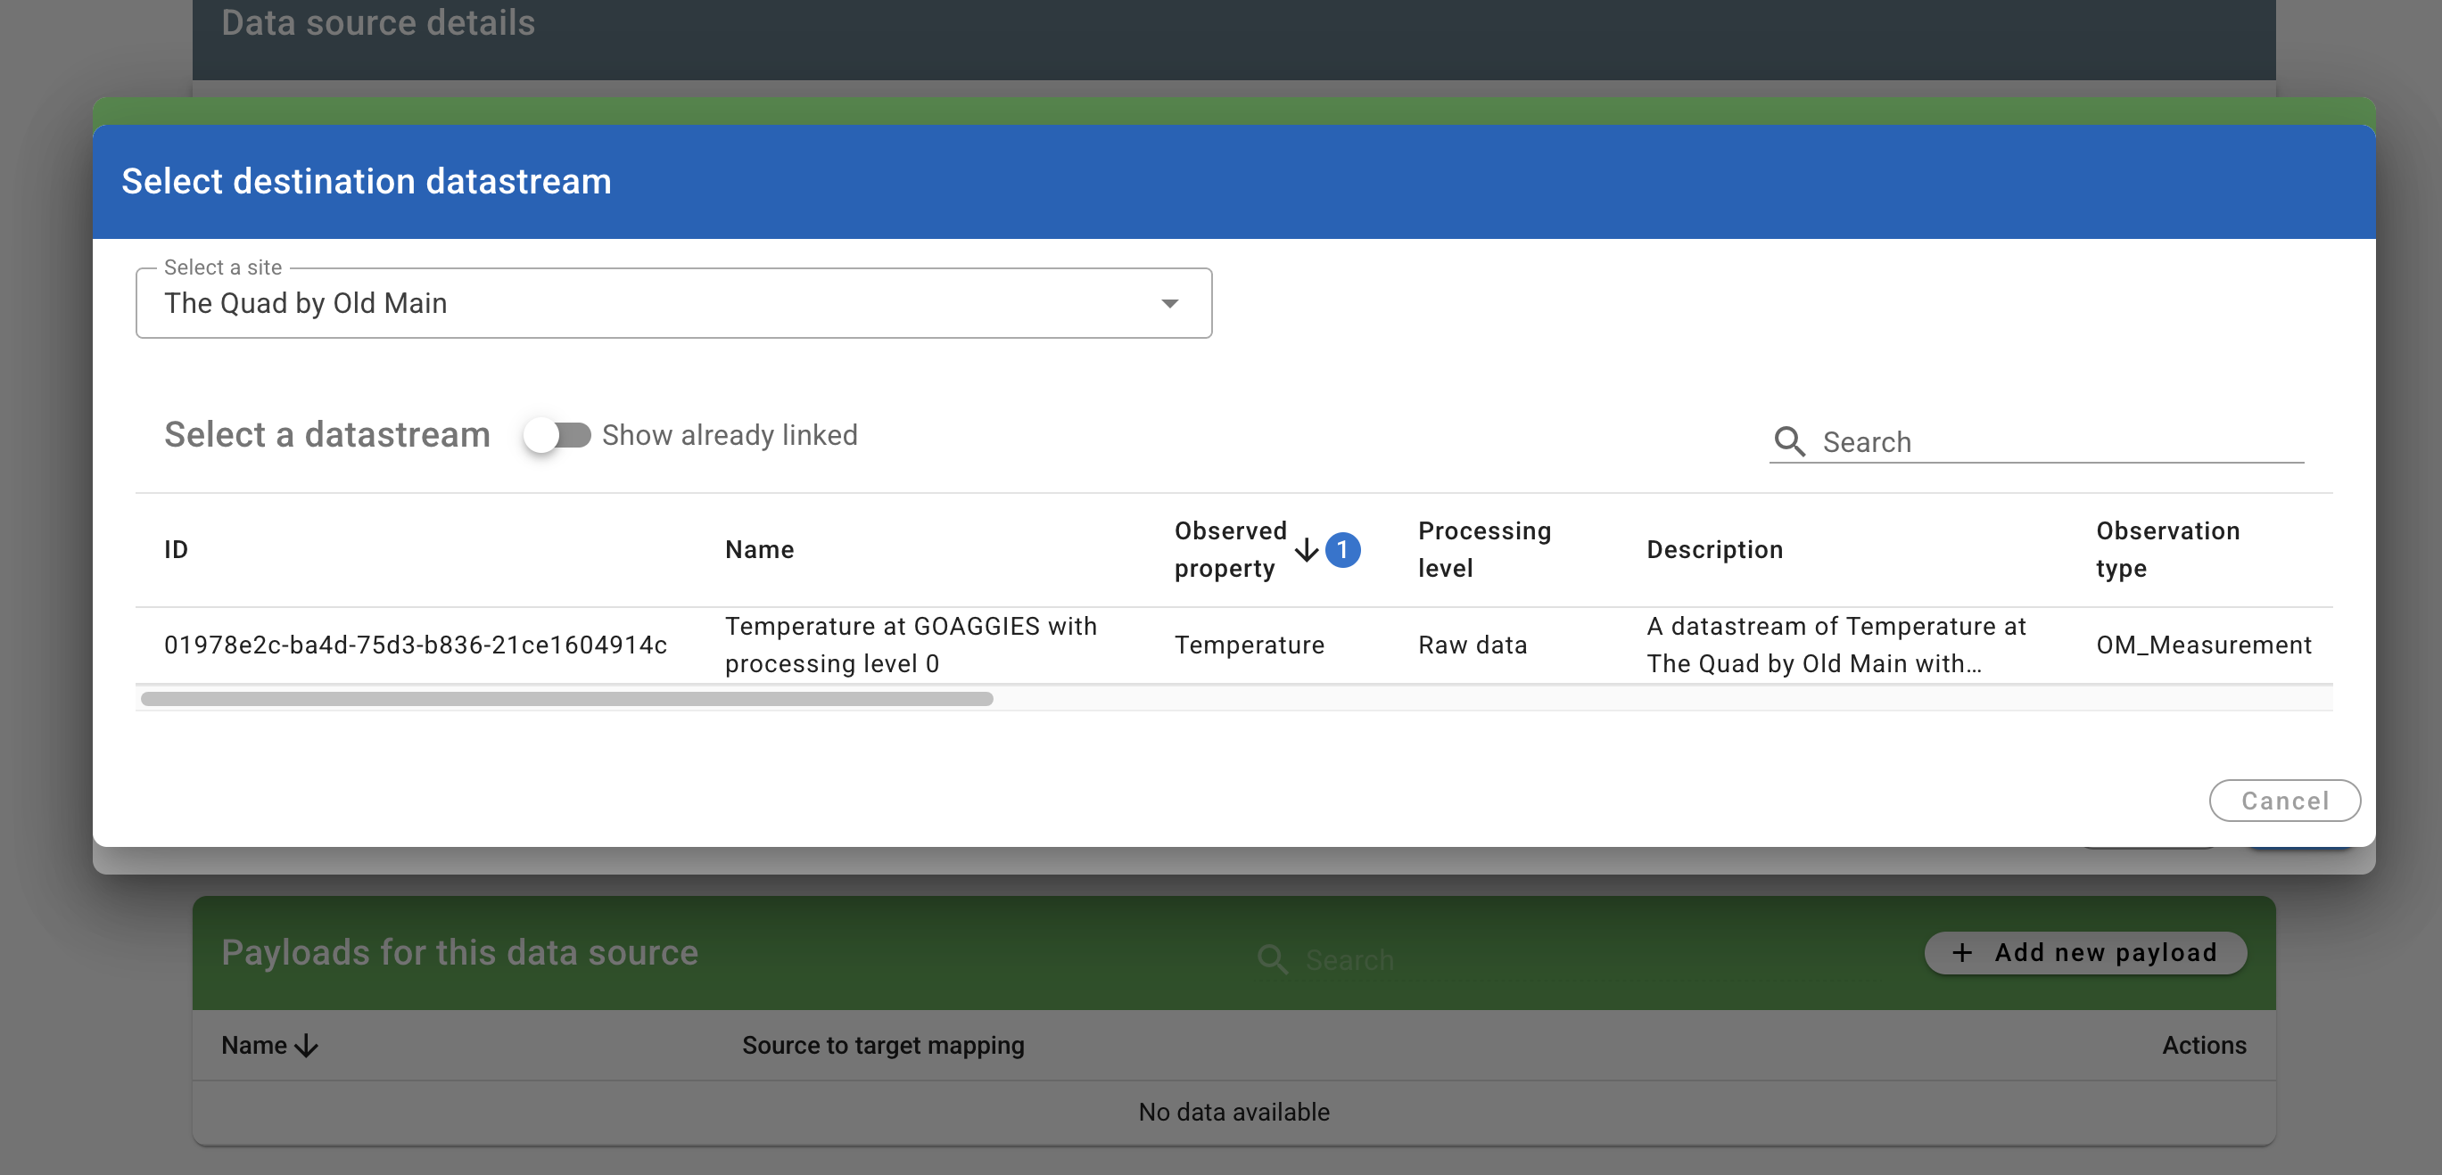
Task: Toggle the Show already linked switch
Action: [557, 435]
